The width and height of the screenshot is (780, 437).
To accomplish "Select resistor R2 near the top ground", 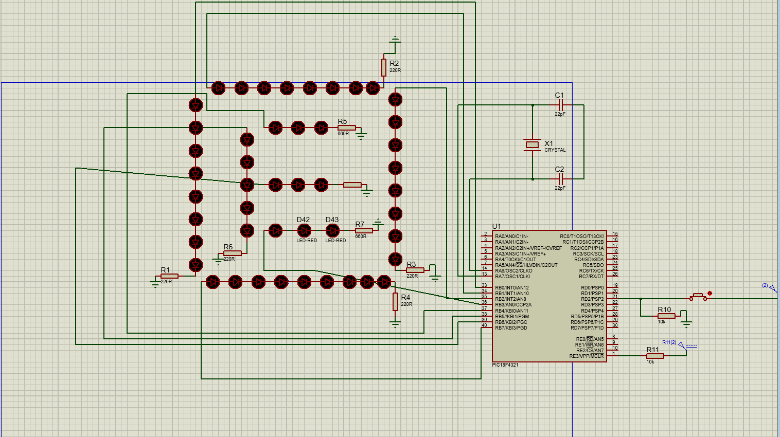I will tap(384, 67).
